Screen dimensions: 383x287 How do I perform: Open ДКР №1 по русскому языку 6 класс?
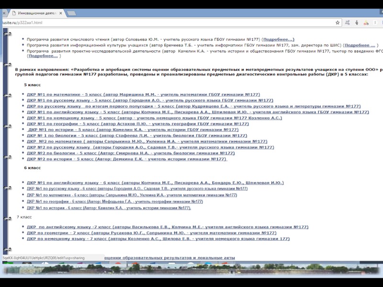tap(137, 188)
